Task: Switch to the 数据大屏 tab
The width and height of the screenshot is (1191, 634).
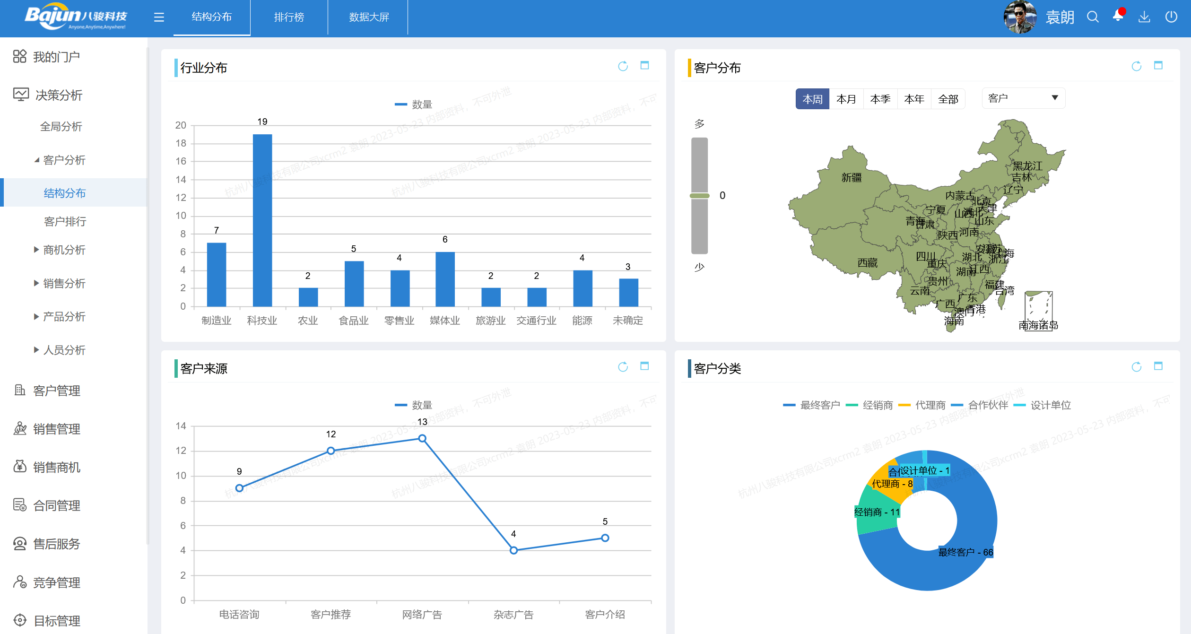Action: pos(369,17)
